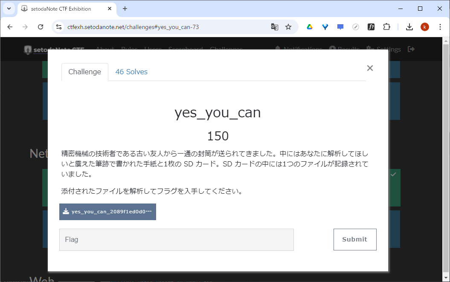Open the browser Downloads icon
The width and height of the screenshot is (450, 282).
point(409,27)
